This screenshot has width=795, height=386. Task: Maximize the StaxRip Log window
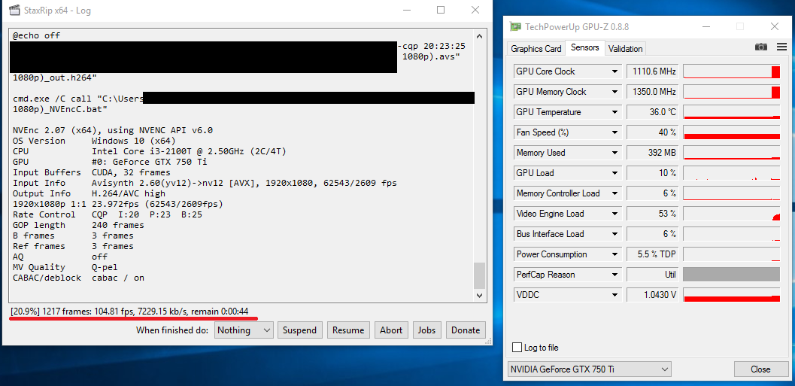pos(441,10)
